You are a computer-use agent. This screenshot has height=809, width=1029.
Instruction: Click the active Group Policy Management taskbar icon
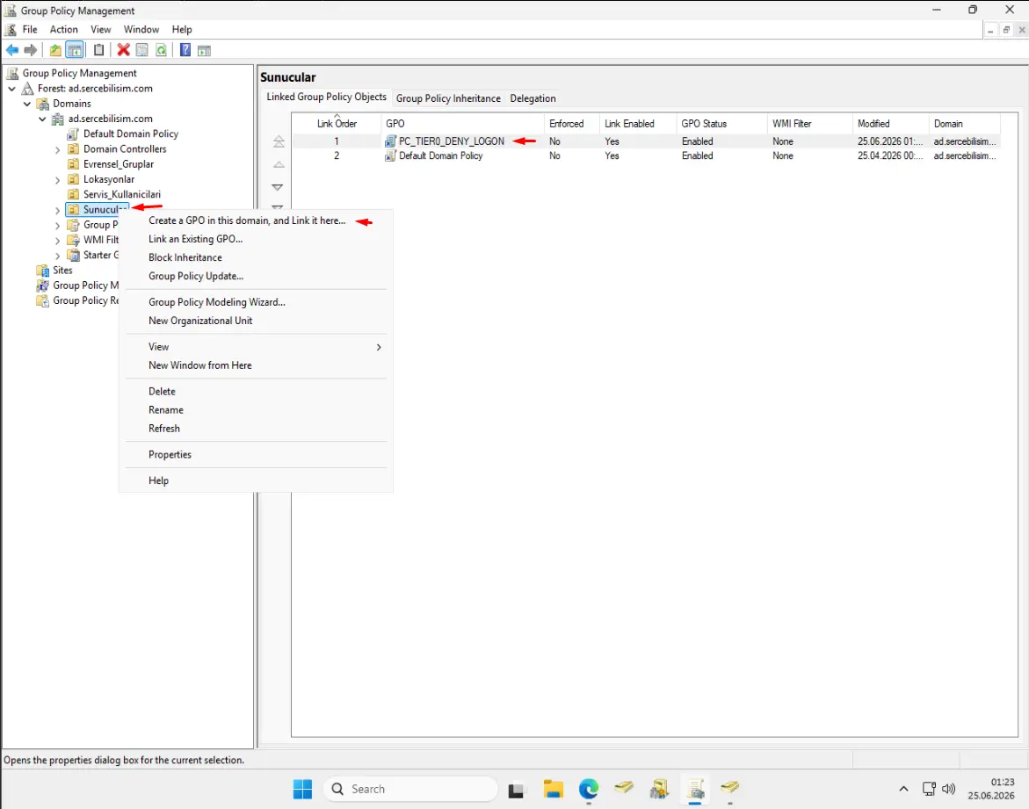(695, 789)
